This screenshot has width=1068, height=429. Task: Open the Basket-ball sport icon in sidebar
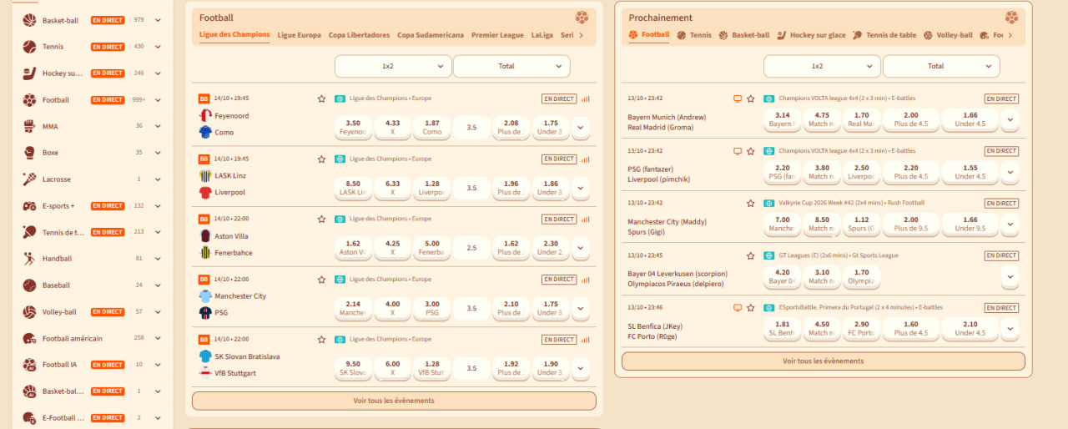coord(29,20)
